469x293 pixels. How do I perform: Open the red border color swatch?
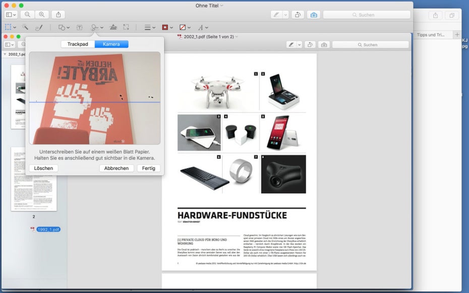point(167,27)
